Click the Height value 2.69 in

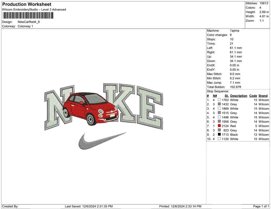[x=264, y=12]
